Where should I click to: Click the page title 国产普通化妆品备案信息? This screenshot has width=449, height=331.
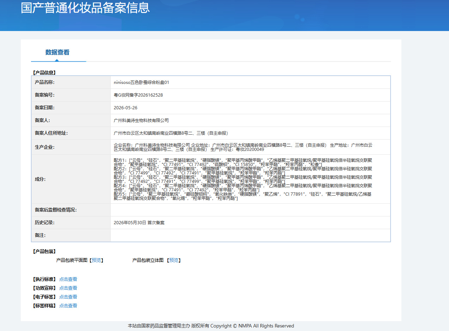[85, 8]
